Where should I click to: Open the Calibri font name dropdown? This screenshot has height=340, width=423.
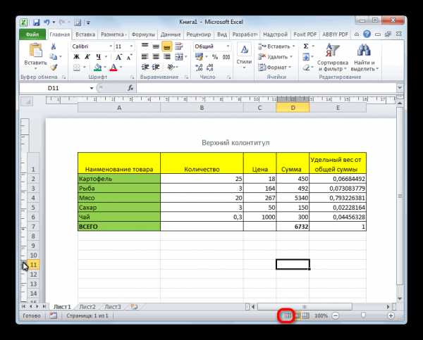tap(111, 46)
